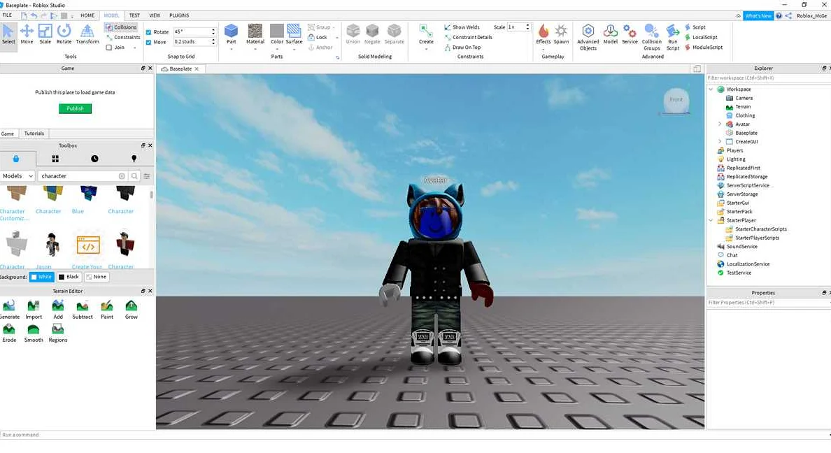831x453 pixels.
Task: Toggle the Move snap checkbox
Action: click(148, 42)
